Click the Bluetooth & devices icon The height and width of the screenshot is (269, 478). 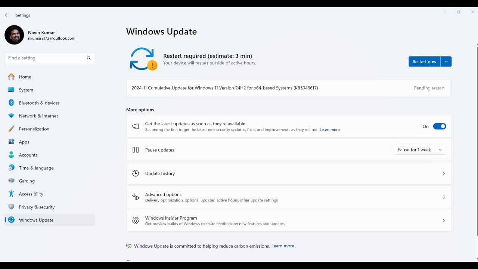[11, 103]
